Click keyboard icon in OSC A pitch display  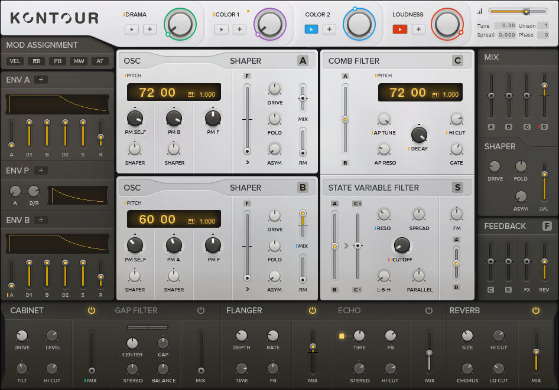191,94
